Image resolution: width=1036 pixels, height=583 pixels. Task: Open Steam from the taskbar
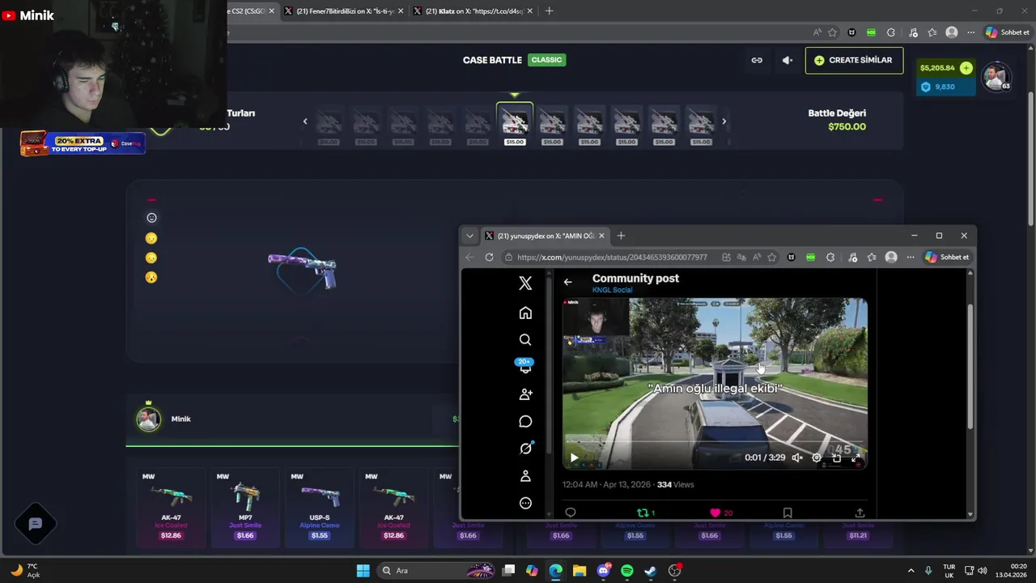click(651, 571)
